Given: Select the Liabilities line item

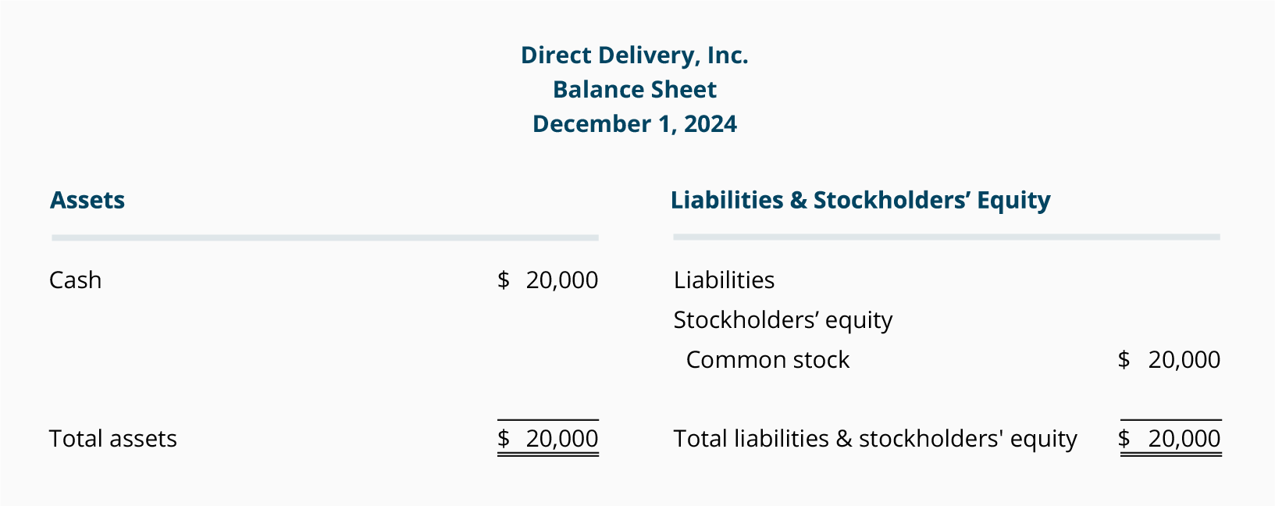Looking at the screenshot, I should [x=724, y=280].
